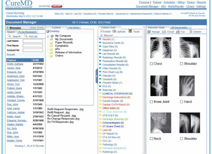The height and width of the screenshot is (154, 212).
Task: Tick the Neck image checkbox
Action: [x=151, y=139]
